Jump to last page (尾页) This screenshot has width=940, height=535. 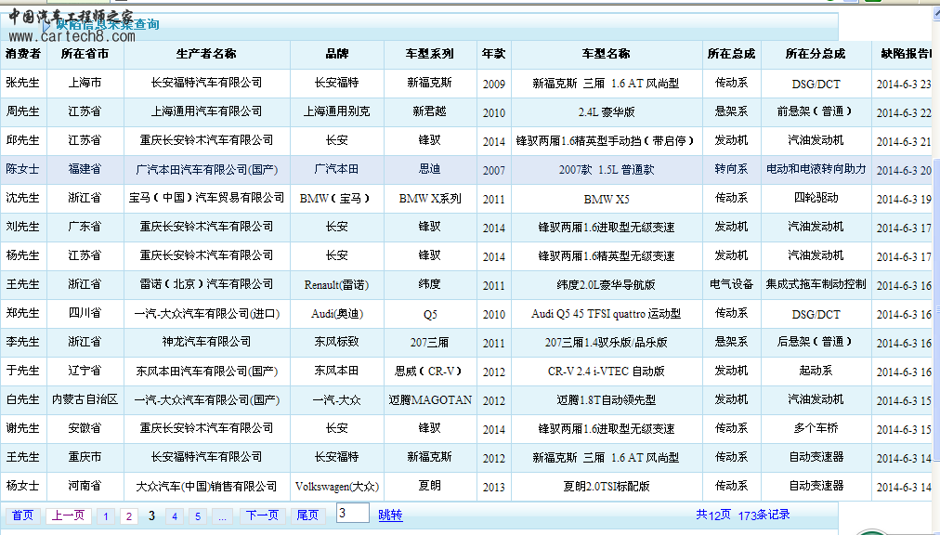(x=307, y=515)
